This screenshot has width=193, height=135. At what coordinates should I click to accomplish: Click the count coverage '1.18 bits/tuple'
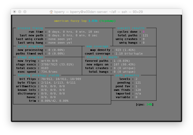pyautogui.click(x=129, y=53)
